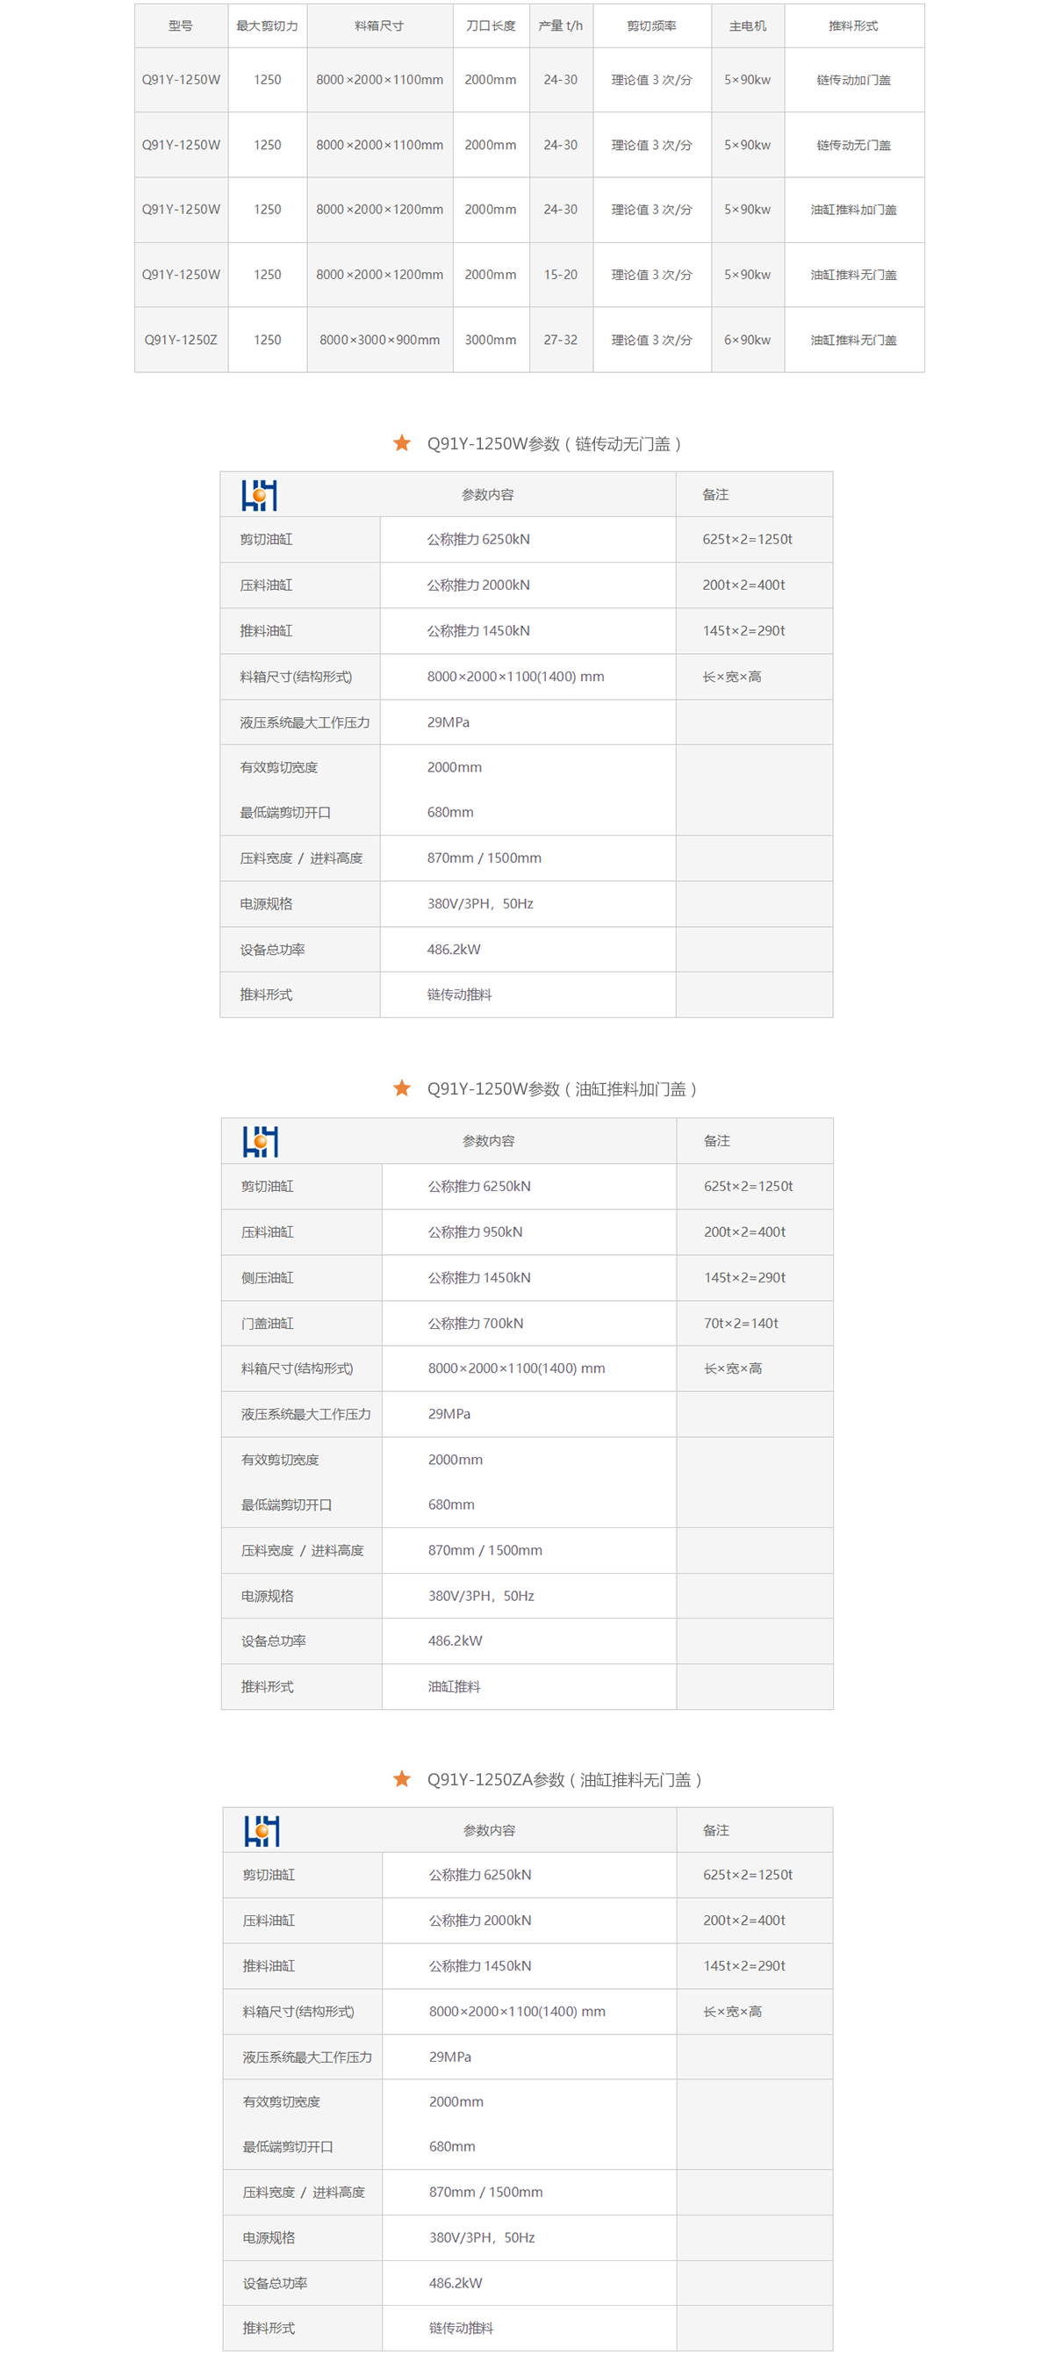This screenshot has height=2355, width=1055.
Task: Click the Q91Y-1250ZA参数 section heading text
Action: point(564,1780)
